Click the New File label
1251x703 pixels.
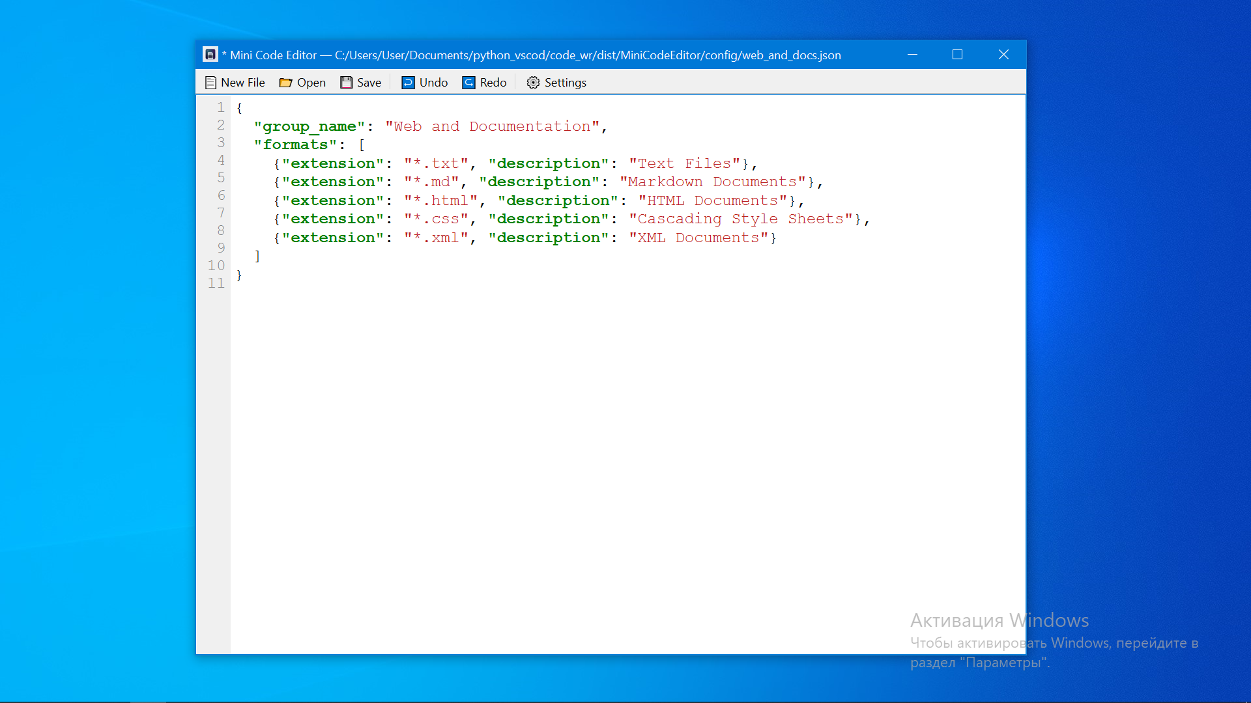[x=243, y=83]
